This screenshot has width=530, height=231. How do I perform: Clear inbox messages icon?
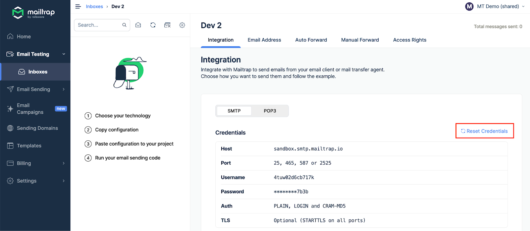pos(168,25)
